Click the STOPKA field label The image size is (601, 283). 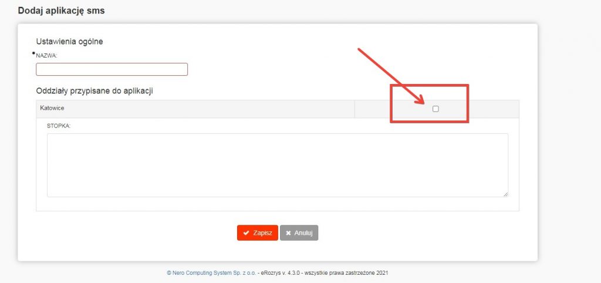click(x=58, y=125)
